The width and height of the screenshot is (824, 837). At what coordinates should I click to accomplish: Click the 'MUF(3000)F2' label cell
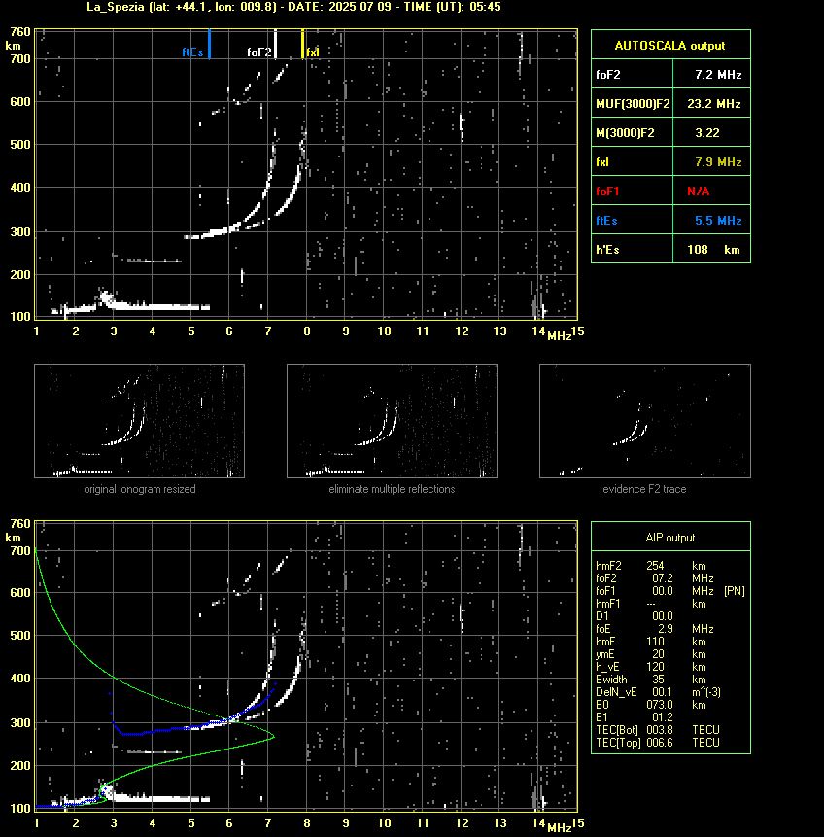pyautogui.click(x=633, y=104)
